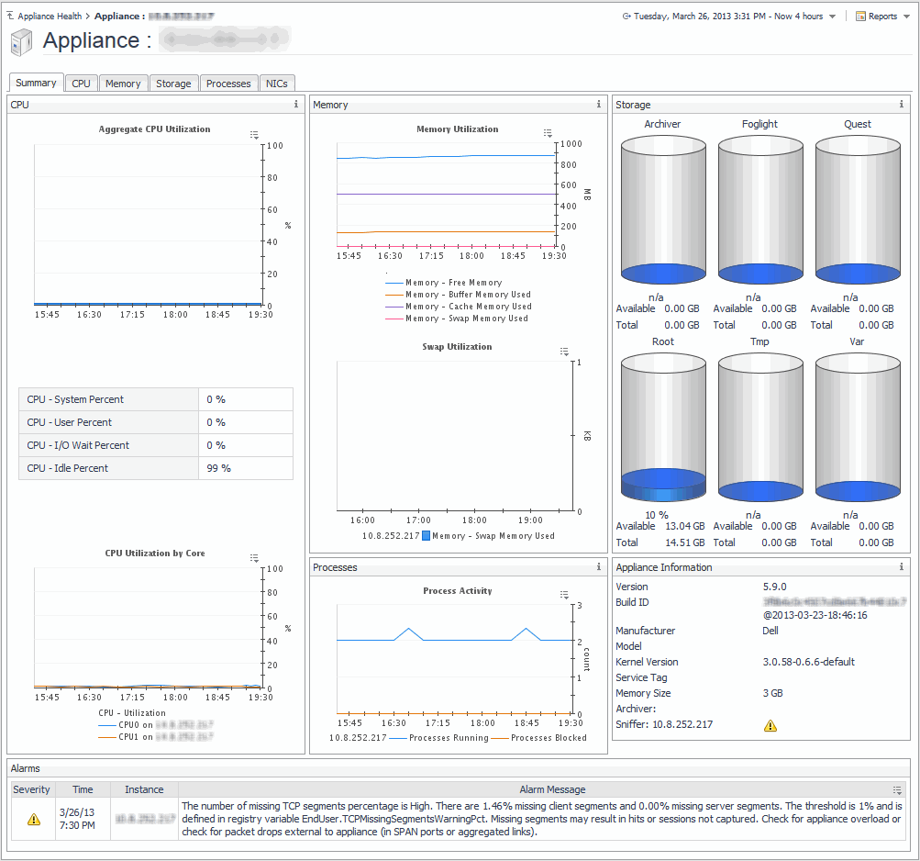
Task: Click the Appliance Information info icon
Action: point(901,567)
